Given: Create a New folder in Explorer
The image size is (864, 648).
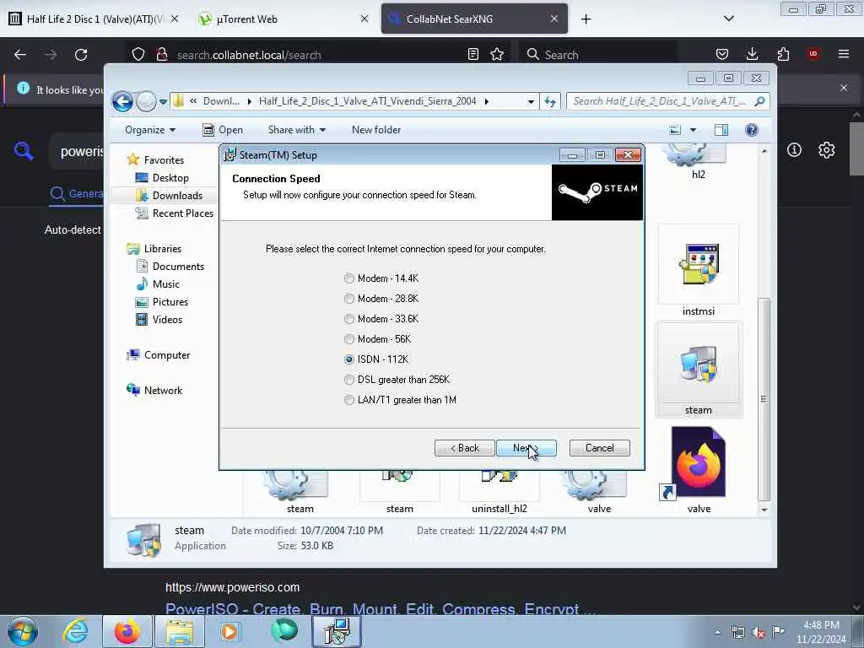Looking at the screenshot, I should tap(376, 130).
